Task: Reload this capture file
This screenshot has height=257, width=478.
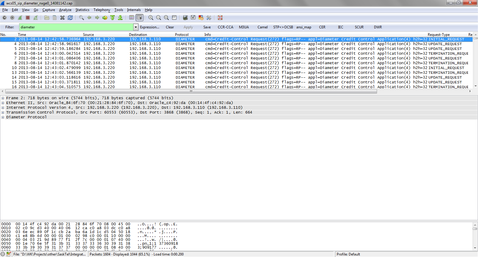Action: click(x=70, y=18)
